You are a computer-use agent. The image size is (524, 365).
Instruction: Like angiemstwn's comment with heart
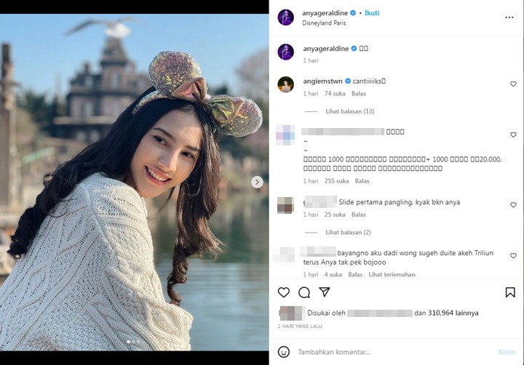coord(513,84)
